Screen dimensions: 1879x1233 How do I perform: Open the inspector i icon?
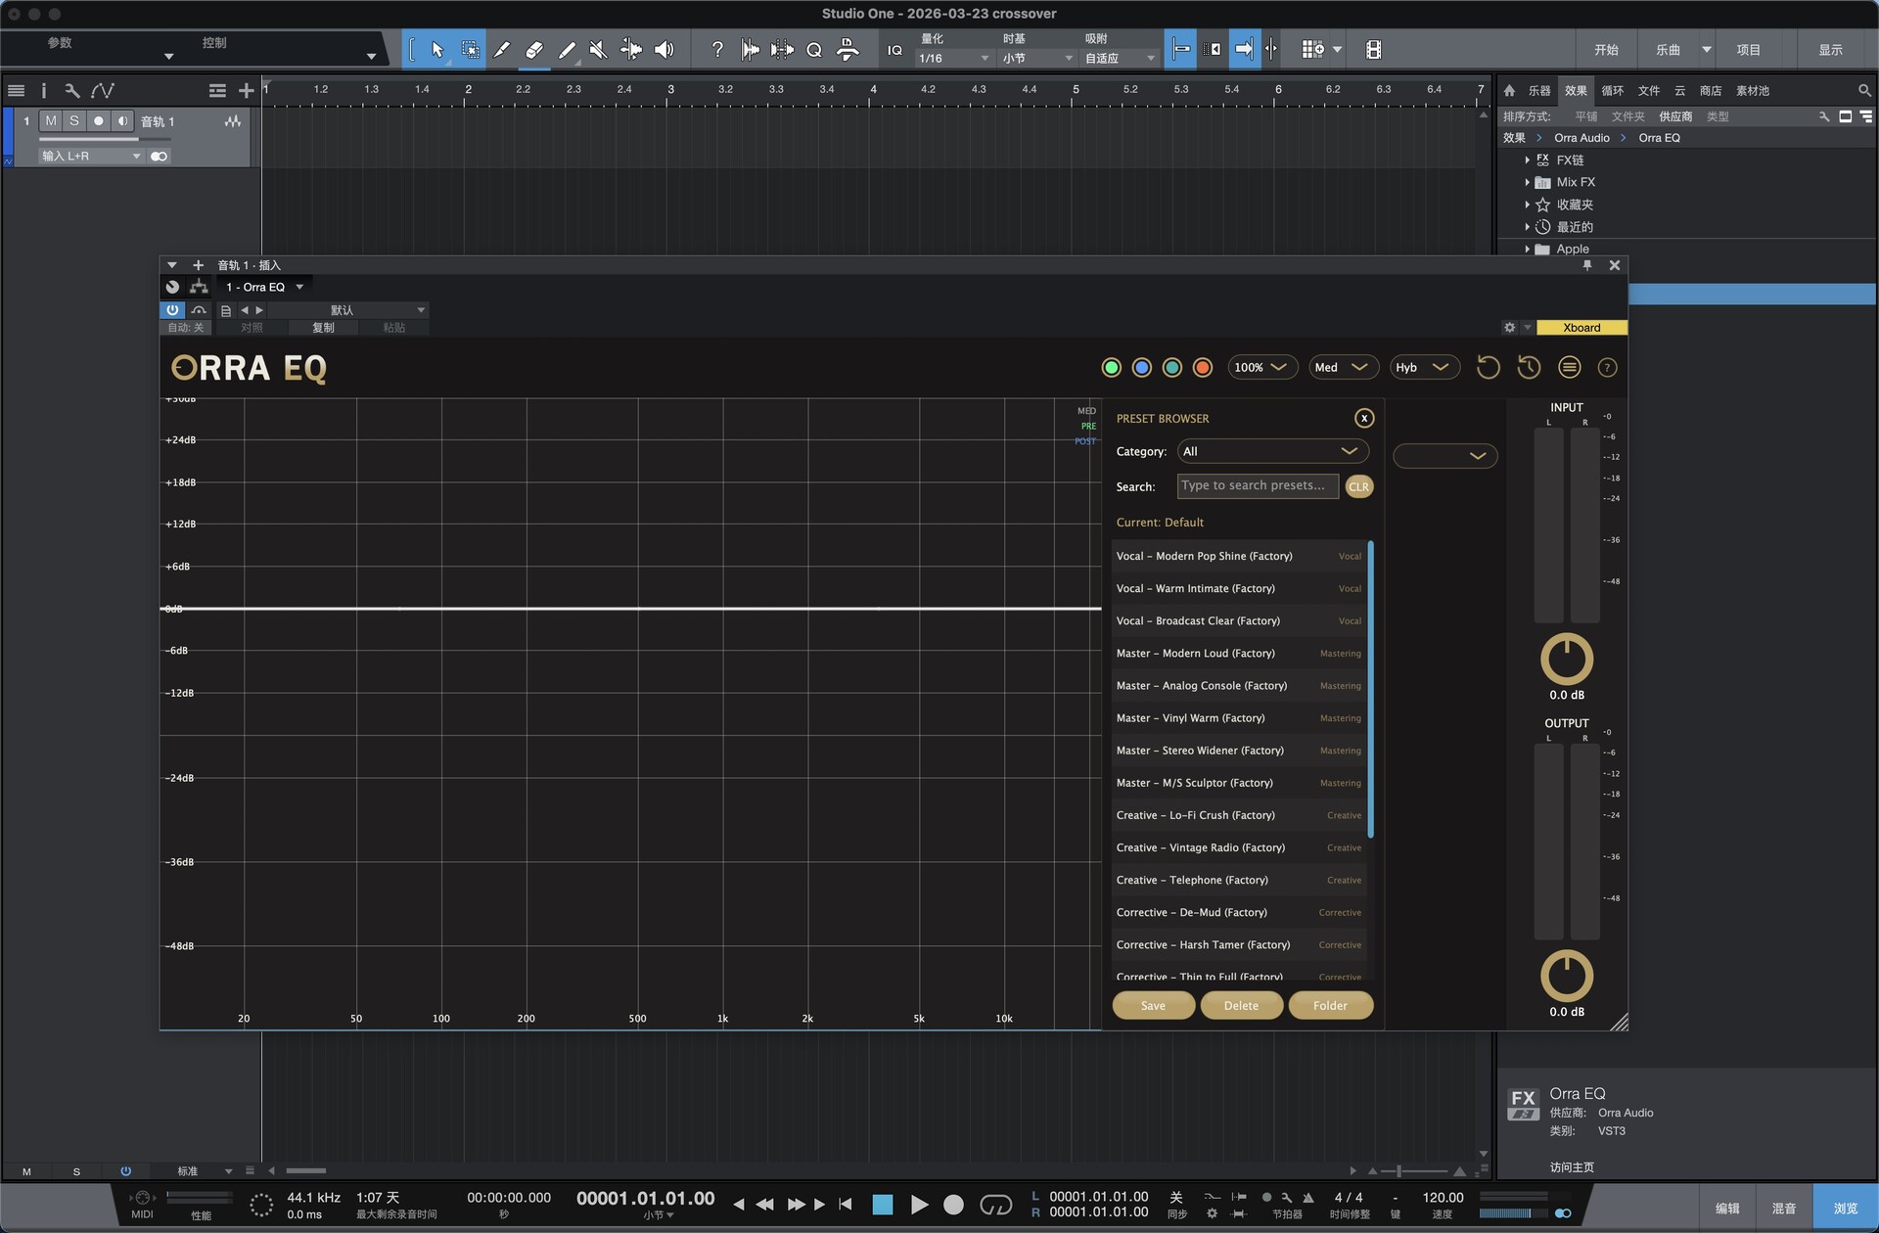pyautogui.click(x=43, y=91)
